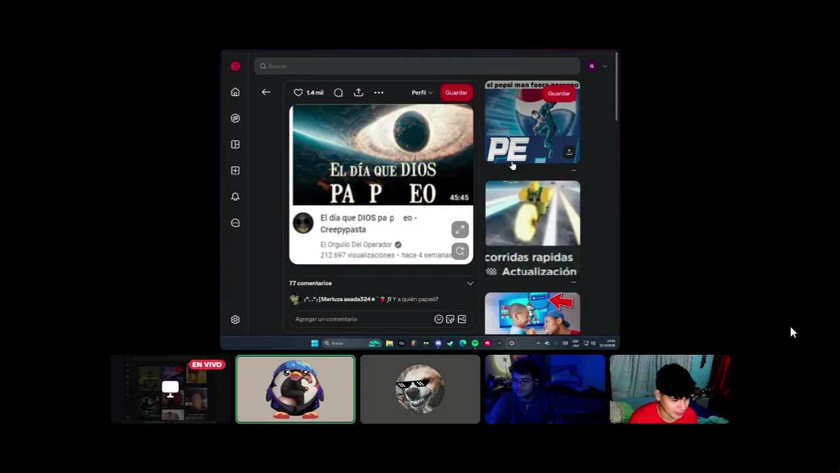Screen dimensions: 840x473
Task: Open the Home icon in Pinterest sidebar
Action: click(235, 92)
